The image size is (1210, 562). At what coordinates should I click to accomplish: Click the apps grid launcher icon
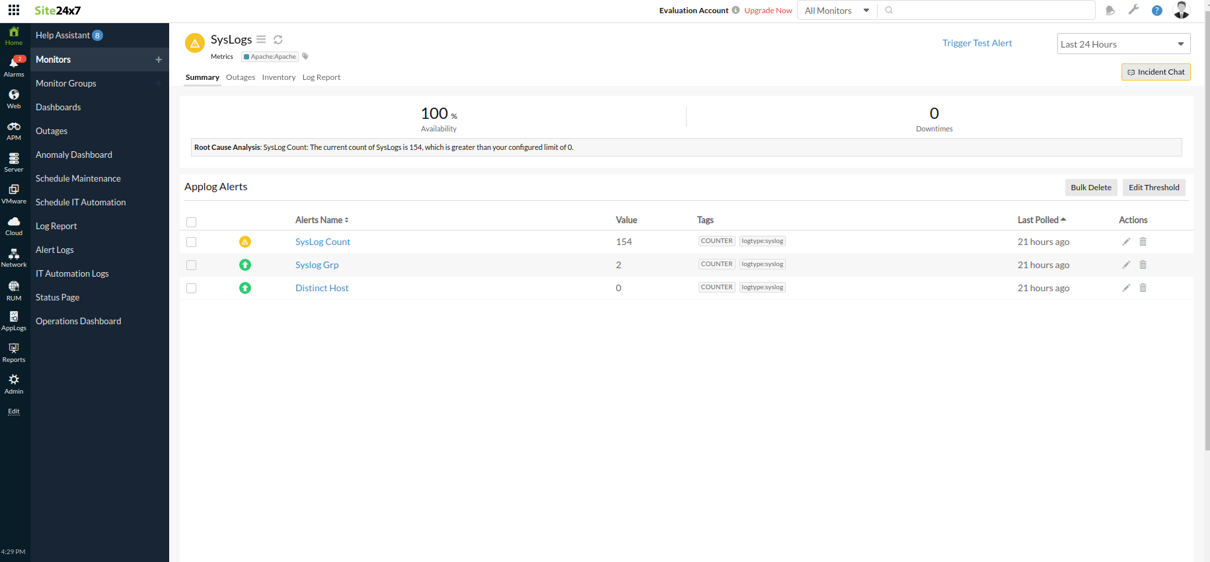pos(14,11)
